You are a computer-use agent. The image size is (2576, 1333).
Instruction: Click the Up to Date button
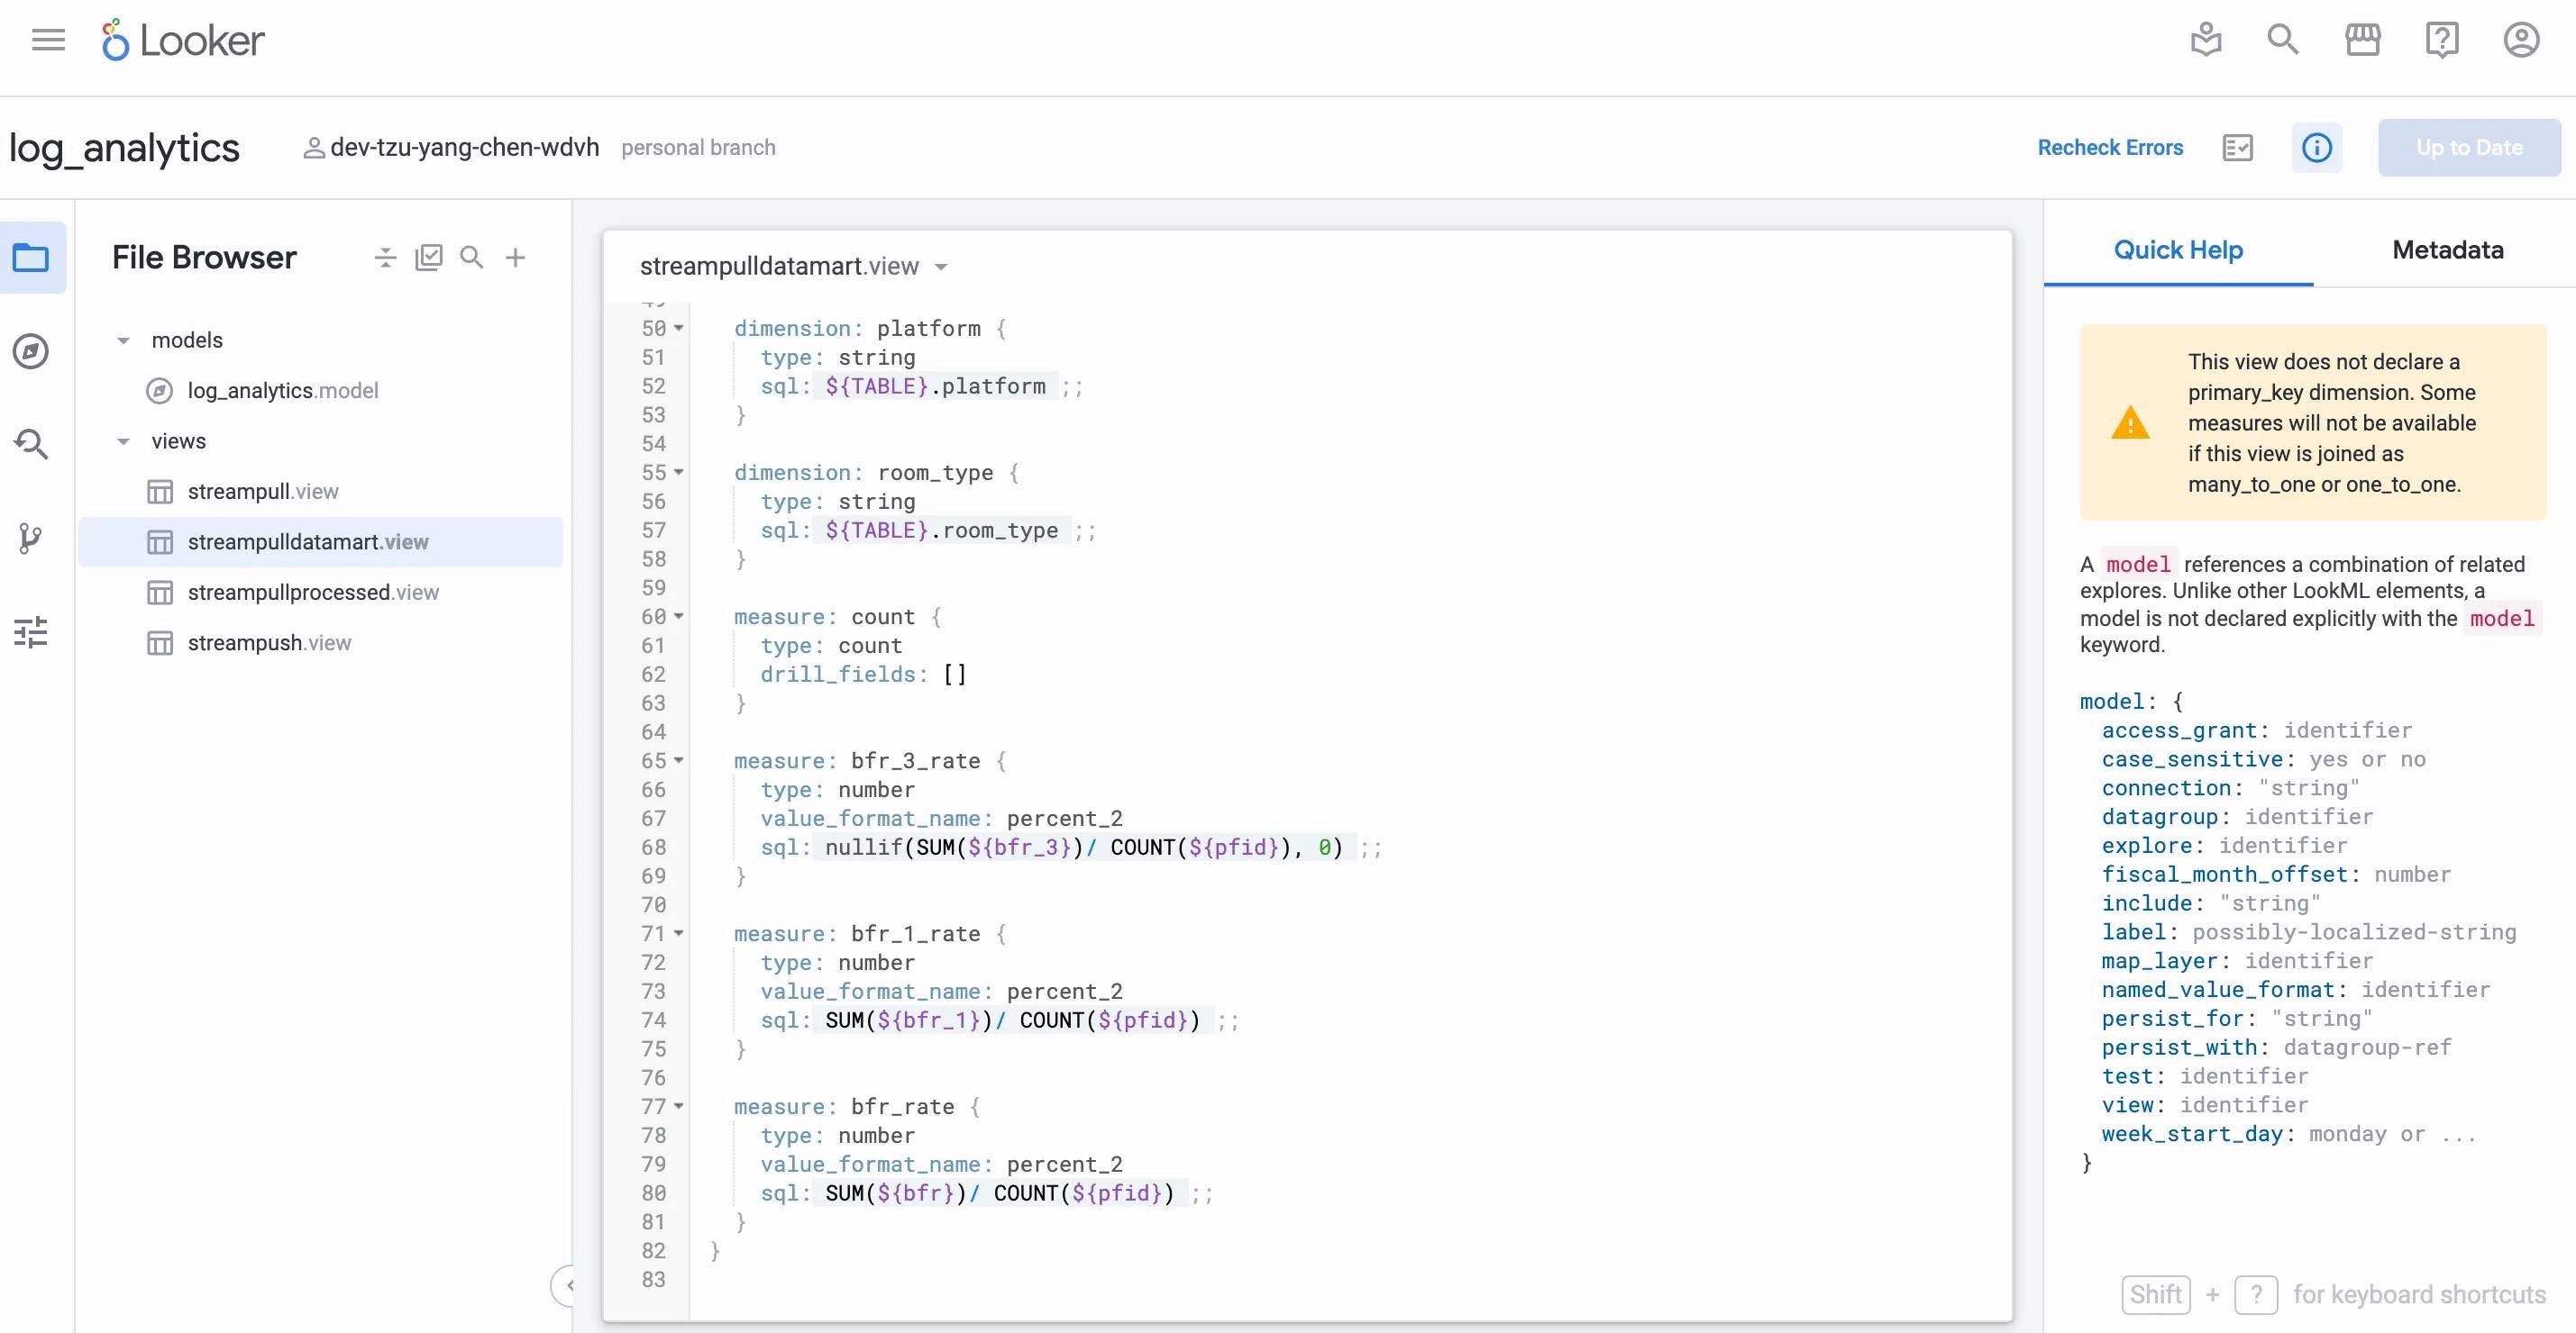tap(2468, 148)
